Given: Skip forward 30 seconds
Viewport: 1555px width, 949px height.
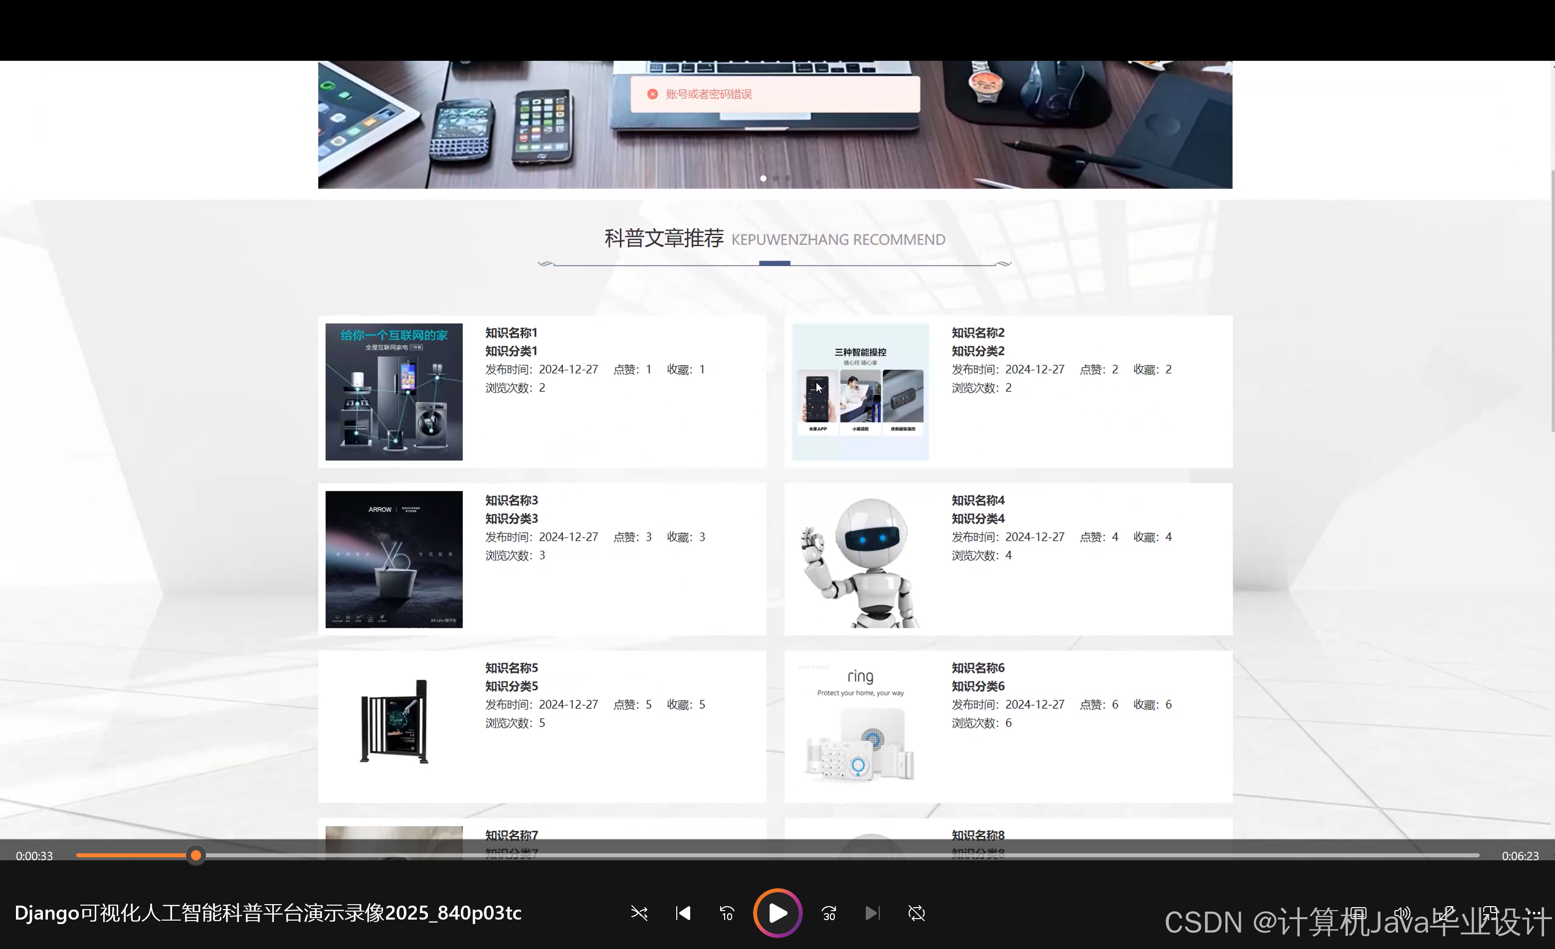Looking at the screenshot, I should (x=828, y=913).
